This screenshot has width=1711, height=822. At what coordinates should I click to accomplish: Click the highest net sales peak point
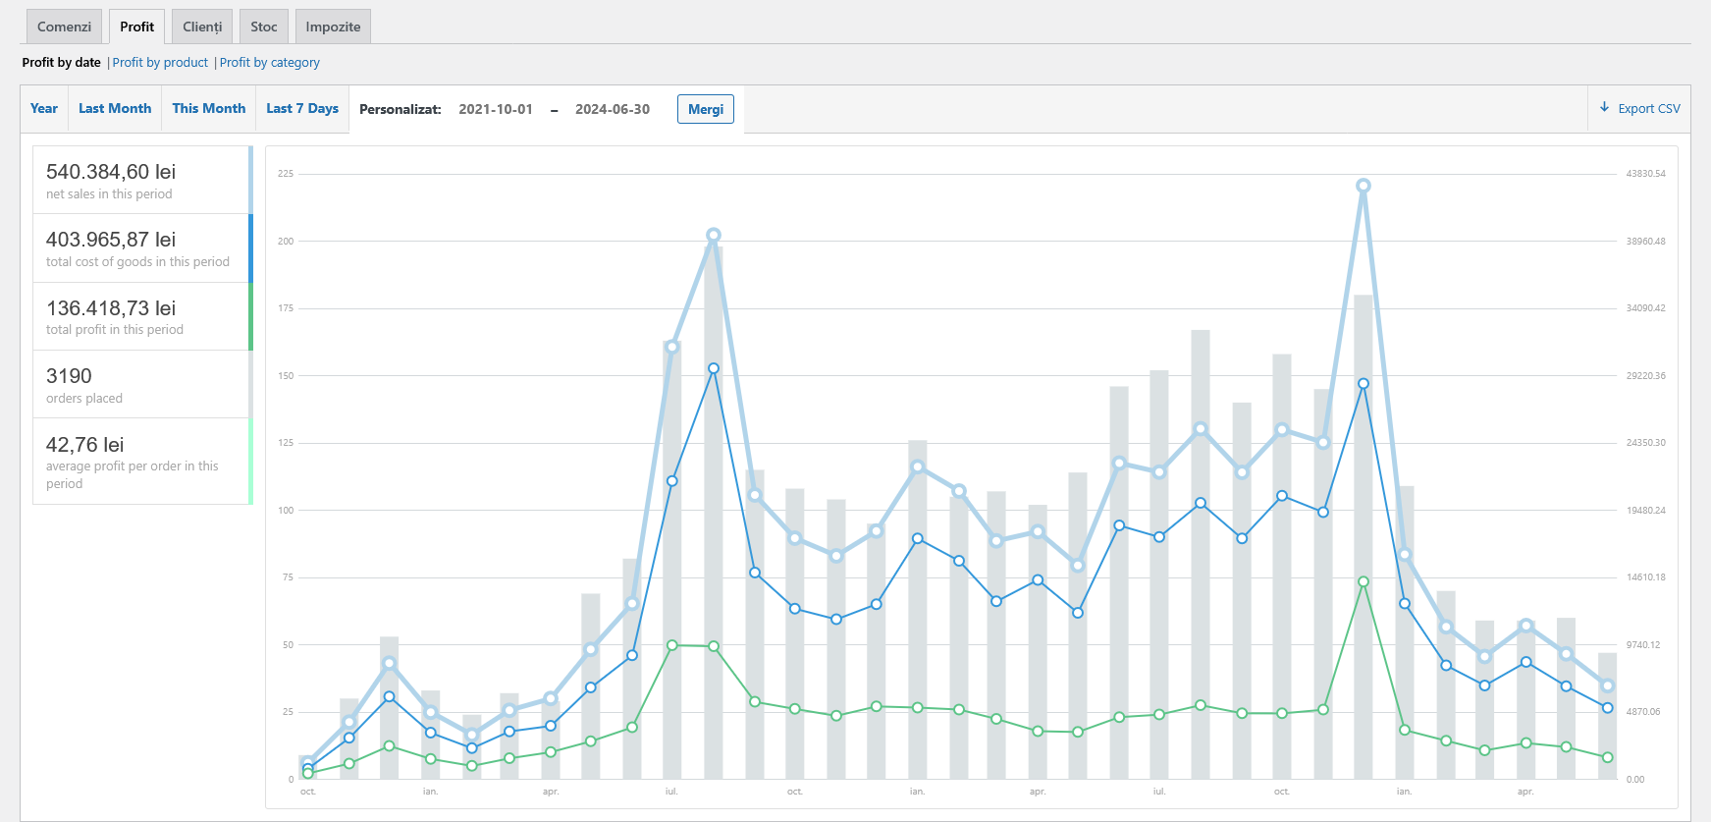click(x=1363, y=186)
